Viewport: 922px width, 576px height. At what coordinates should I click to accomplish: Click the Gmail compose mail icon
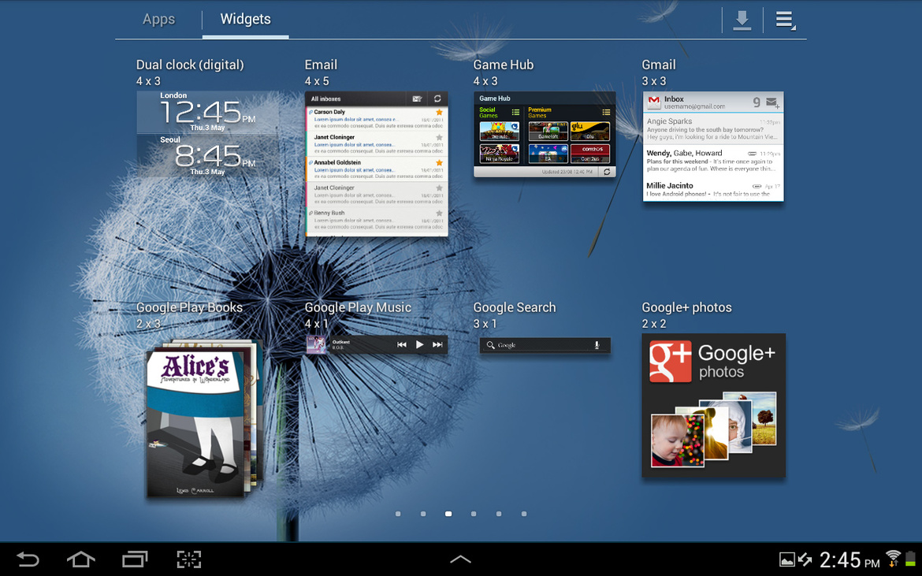772,103
